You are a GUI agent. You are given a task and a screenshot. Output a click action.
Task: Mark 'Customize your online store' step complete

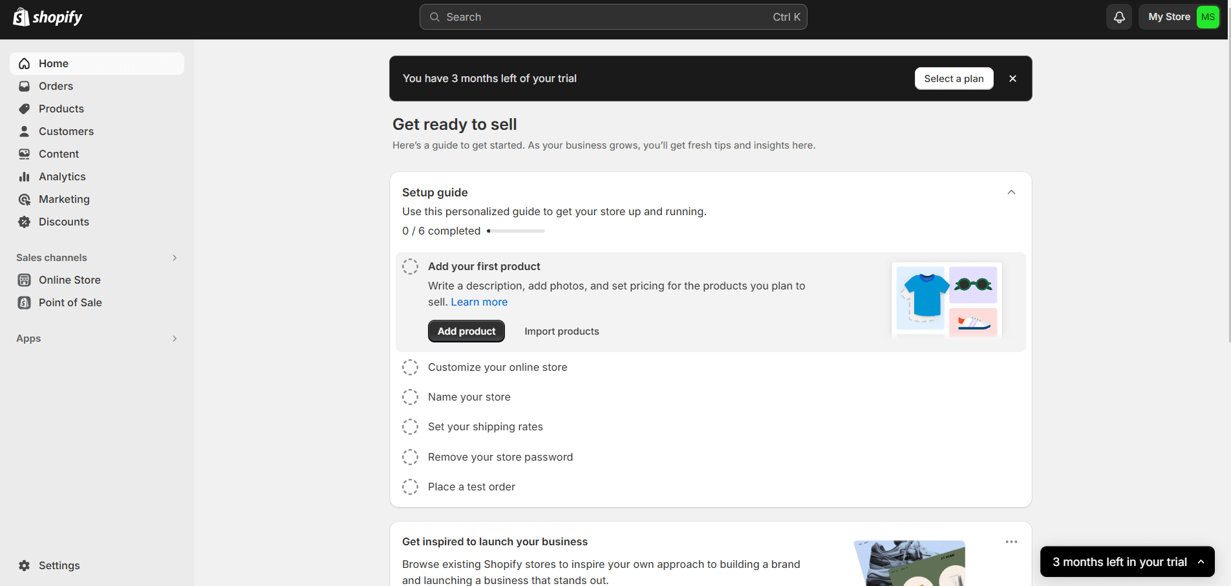[410, 367]
